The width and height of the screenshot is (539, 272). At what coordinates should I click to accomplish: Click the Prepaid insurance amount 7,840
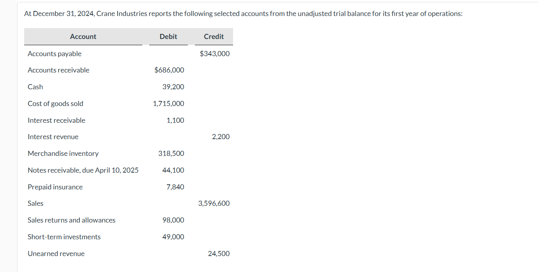click(x=175, y=187)
